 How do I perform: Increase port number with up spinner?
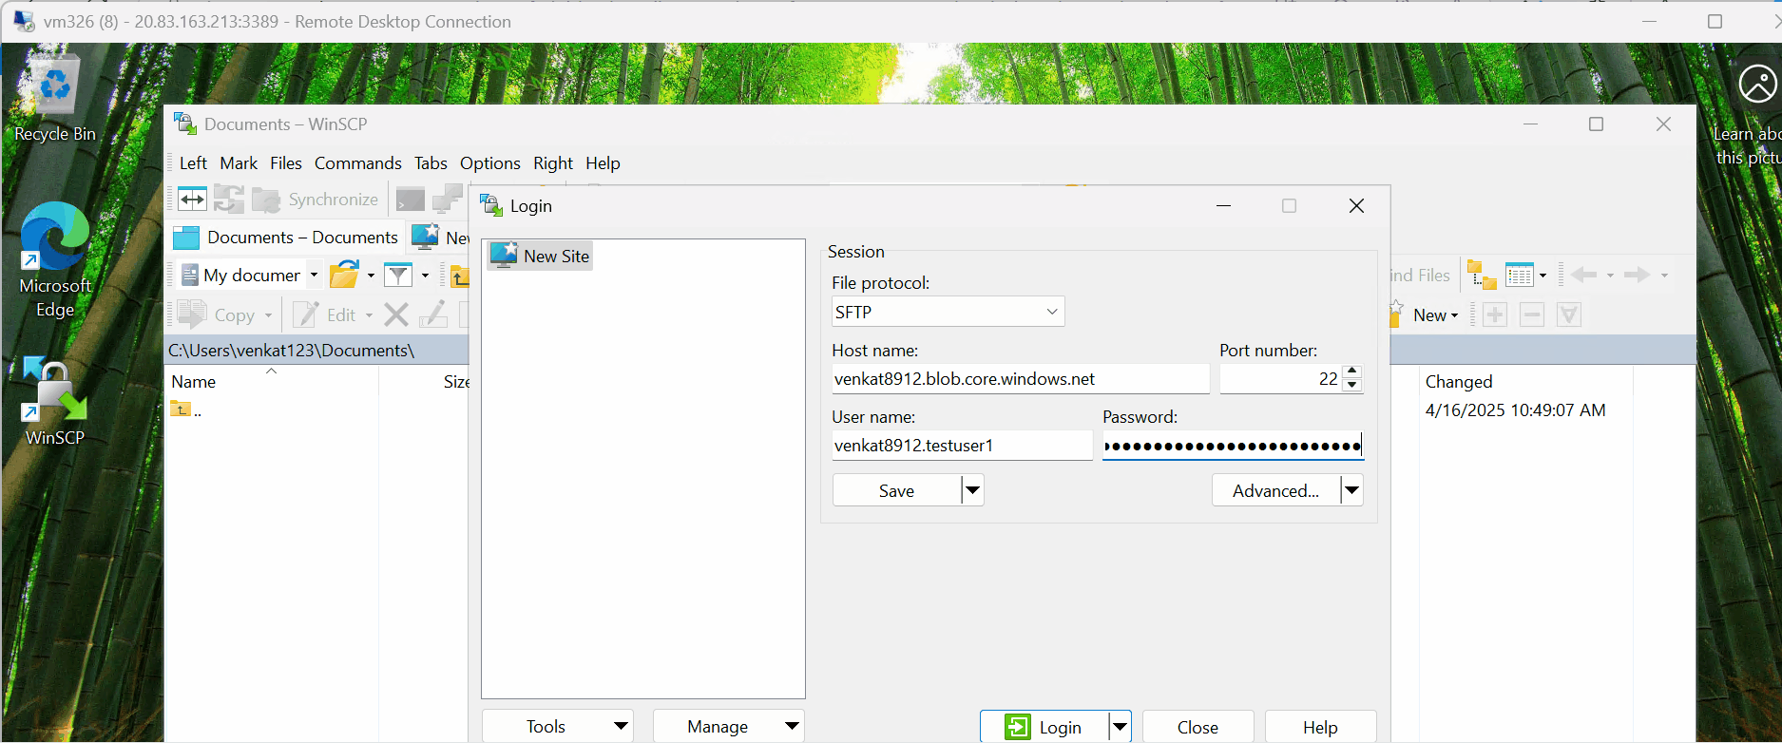tap(1352, 371)
